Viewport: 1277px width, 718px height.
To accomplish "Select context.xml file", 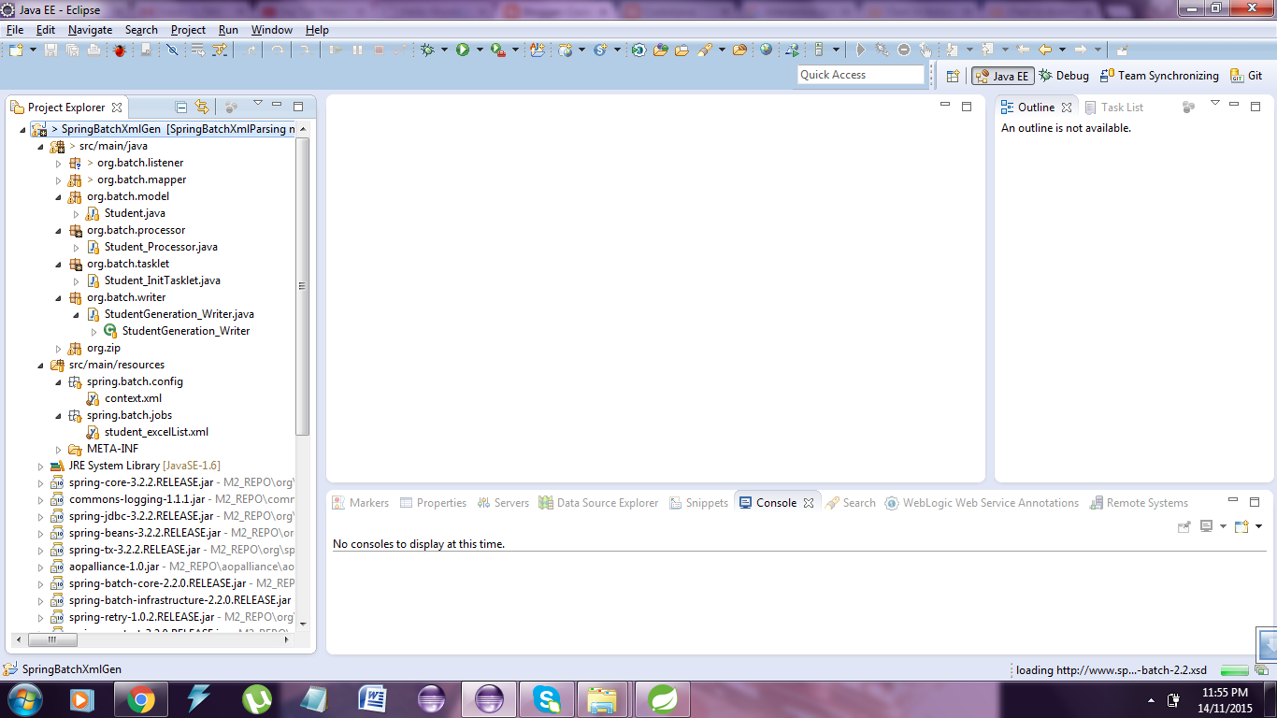I will [123, 398].
